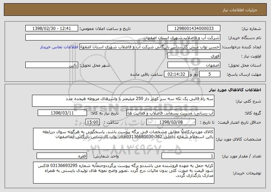Click the label شرح کلی نیاز
Viewport: 271px width, 192px height.
pyautogui.click(x=248, y=101)
